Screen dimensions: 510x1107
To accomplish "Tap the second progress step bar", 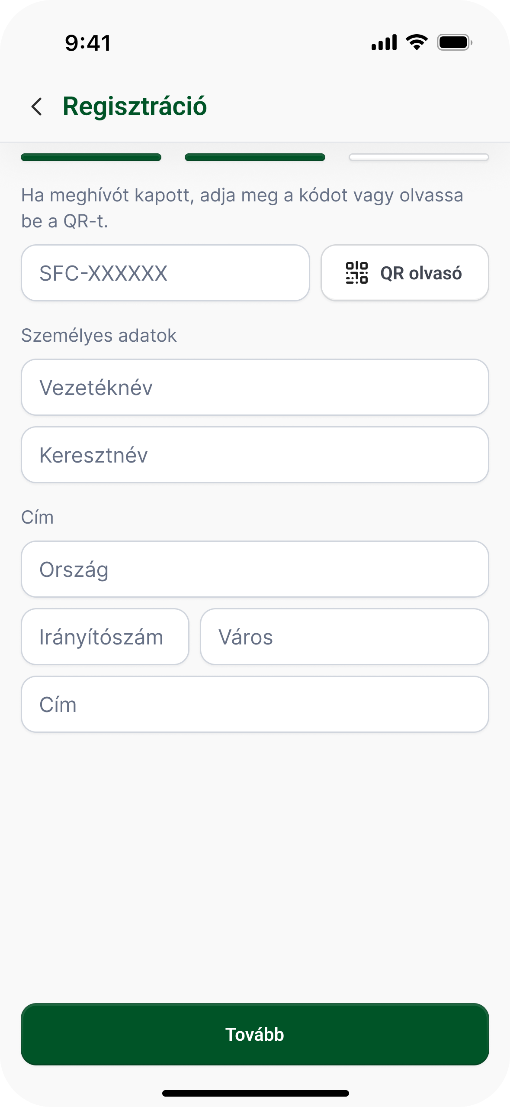I will pyautogui.click(x=255, y=157).
